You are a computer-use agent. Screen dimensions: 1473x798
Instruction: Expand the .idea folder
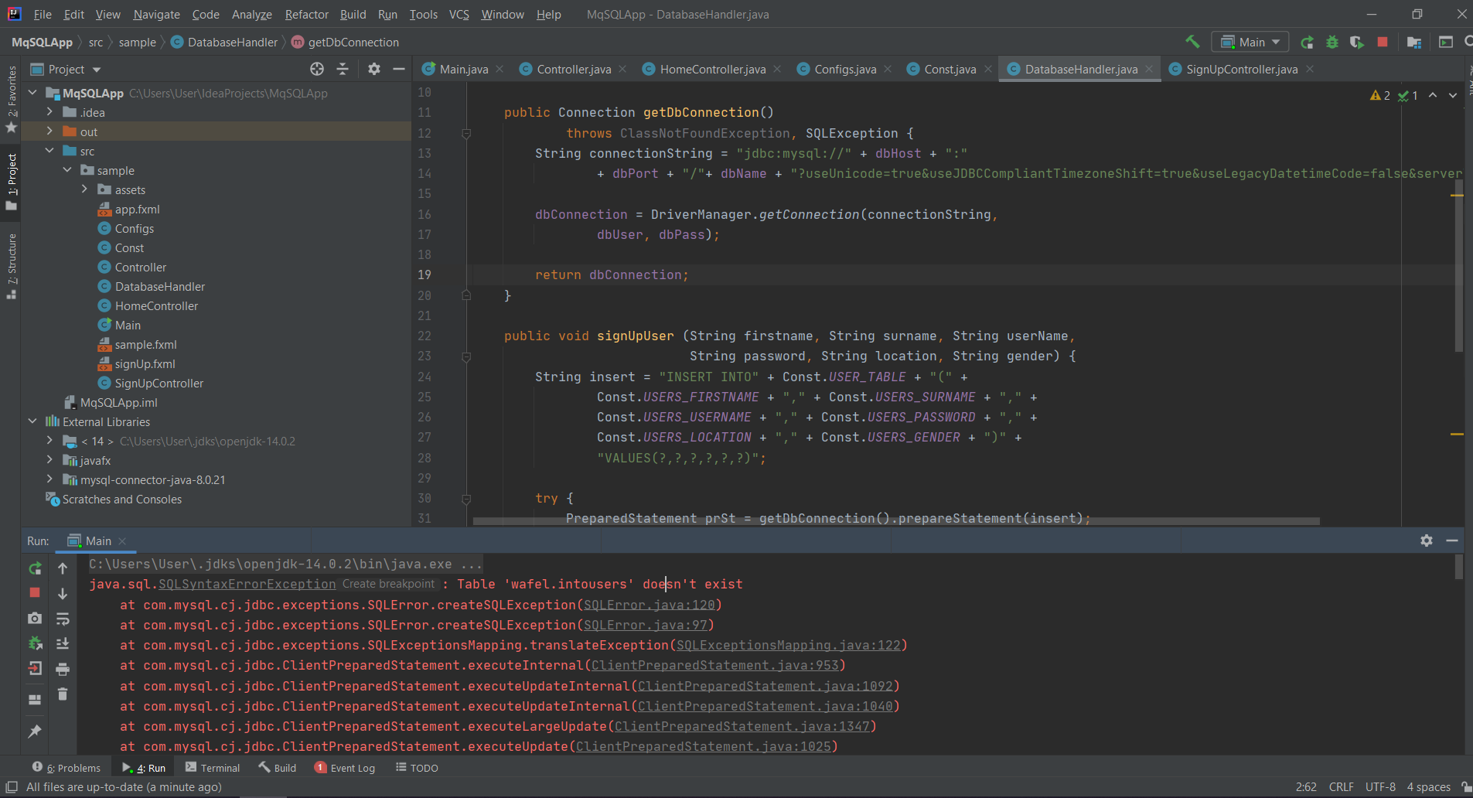(49, 112)
